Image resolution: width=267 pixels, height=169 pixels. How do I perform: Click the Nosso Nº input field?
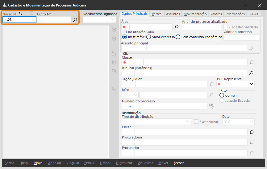[x=19, y=20]
